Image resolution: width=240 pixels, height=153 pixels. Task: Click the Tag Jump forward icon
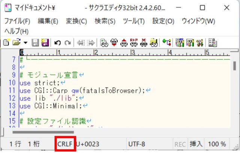[91, 43]
